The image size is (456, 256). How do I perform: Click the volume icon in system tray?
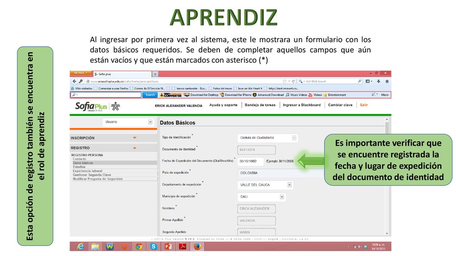pos(360,247)
